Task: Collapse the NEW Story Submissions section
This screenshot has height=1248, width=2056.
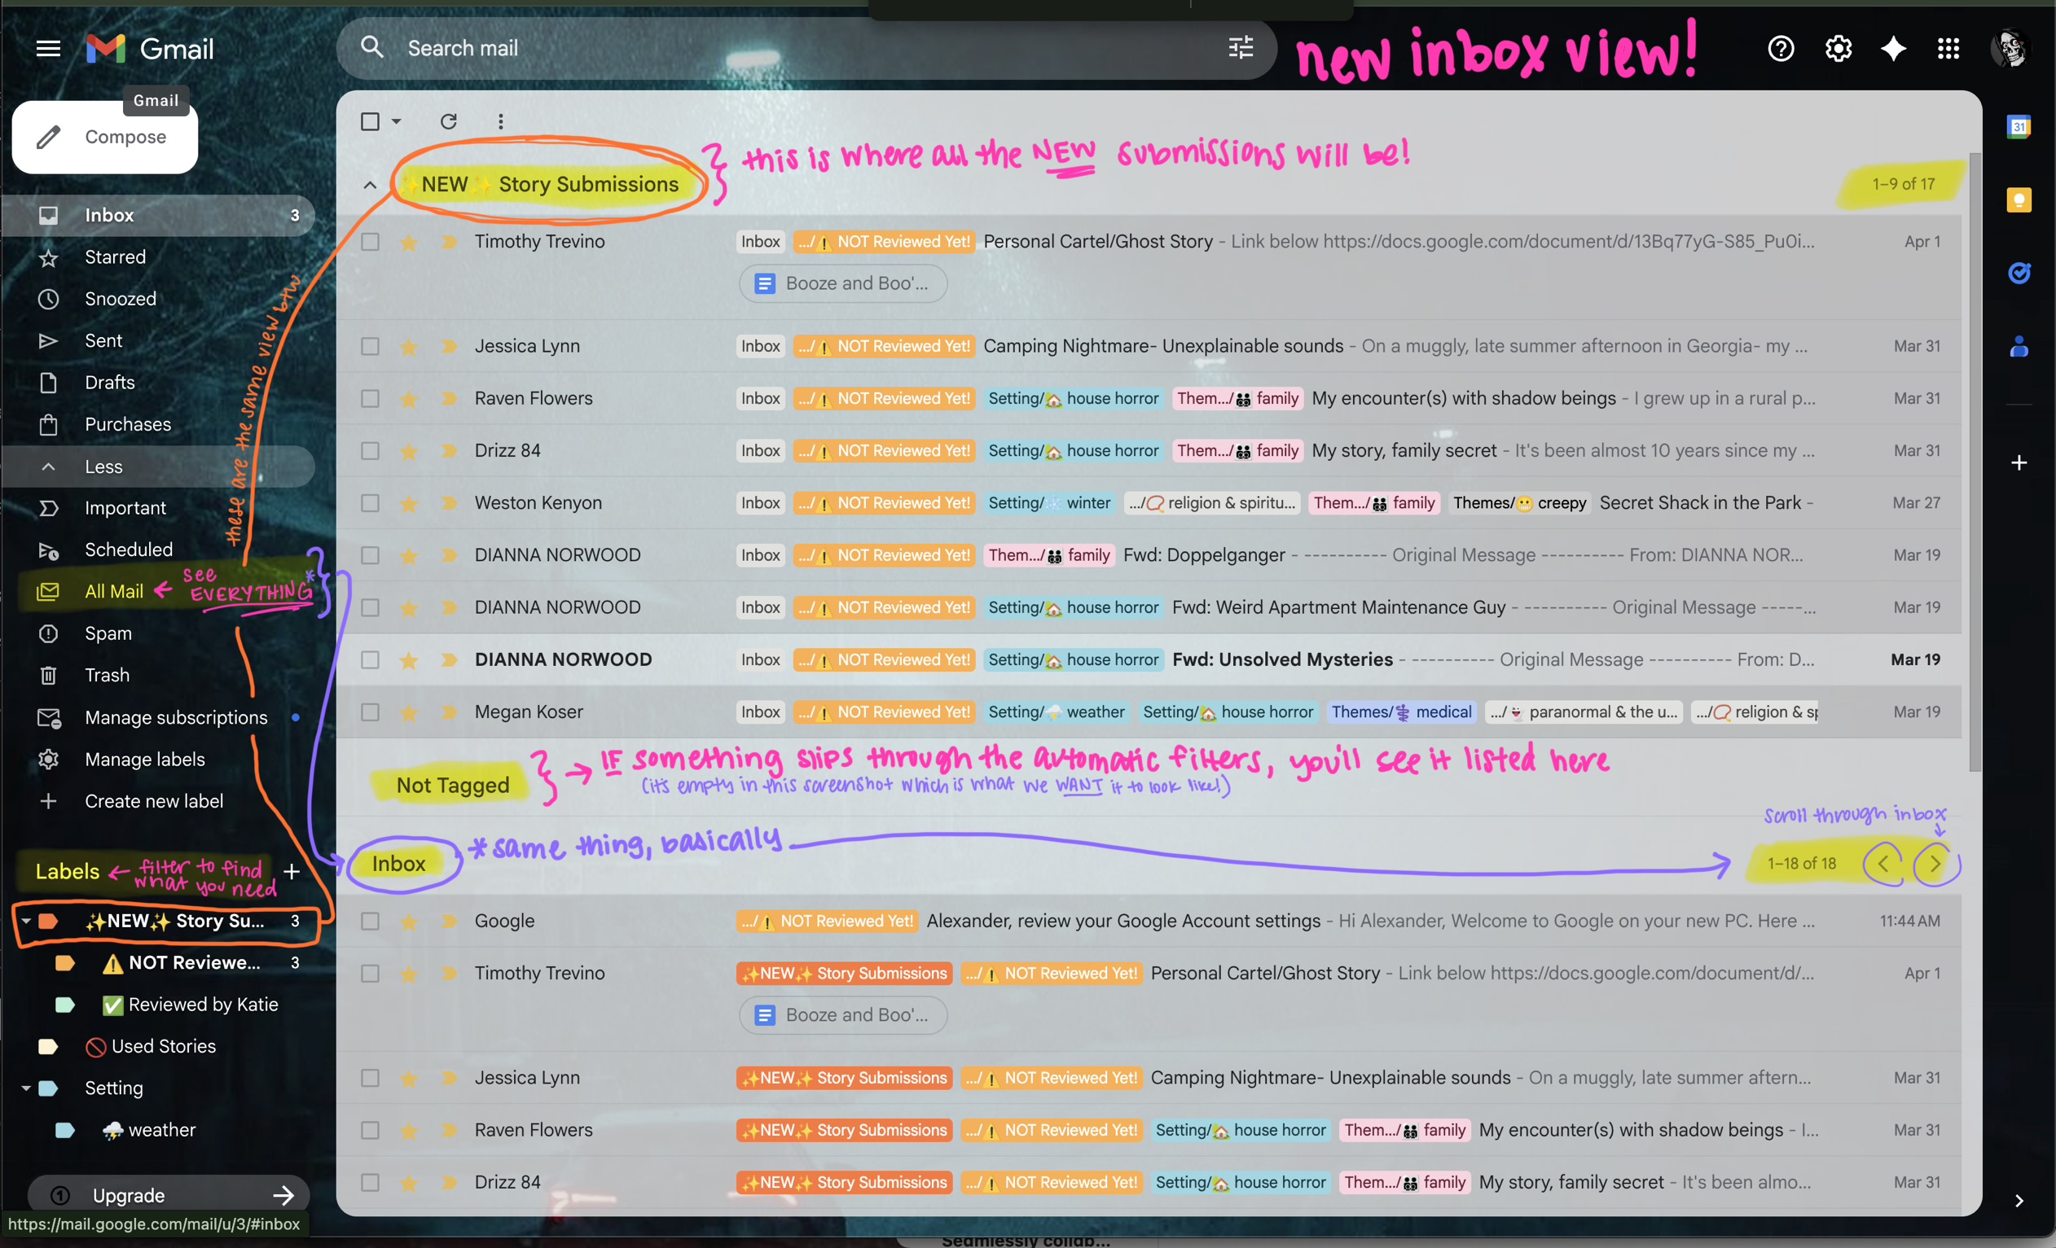Action: [370, 185]
